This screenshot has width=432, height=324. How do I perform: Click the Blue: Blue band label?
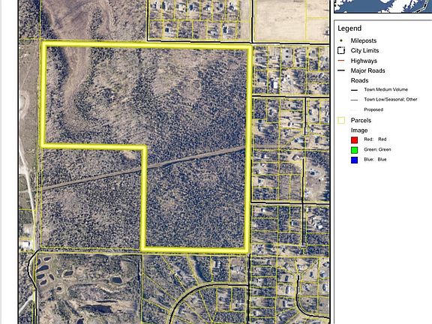click(375, 159)
